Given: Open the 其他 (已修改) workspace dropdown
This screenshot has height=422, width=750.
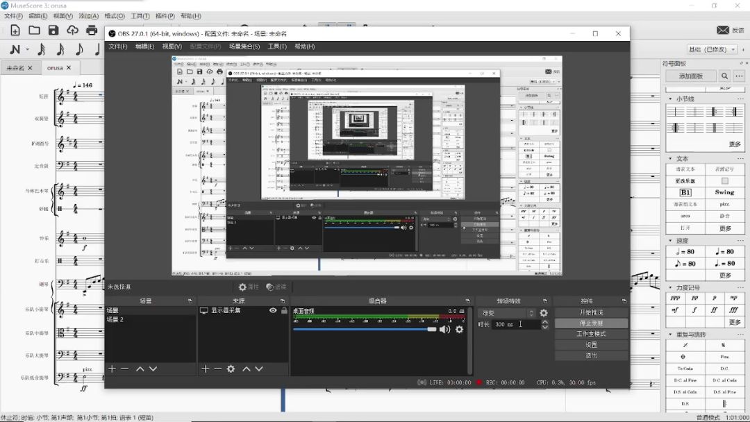Looking at the screenshot, I should point(712,49).
